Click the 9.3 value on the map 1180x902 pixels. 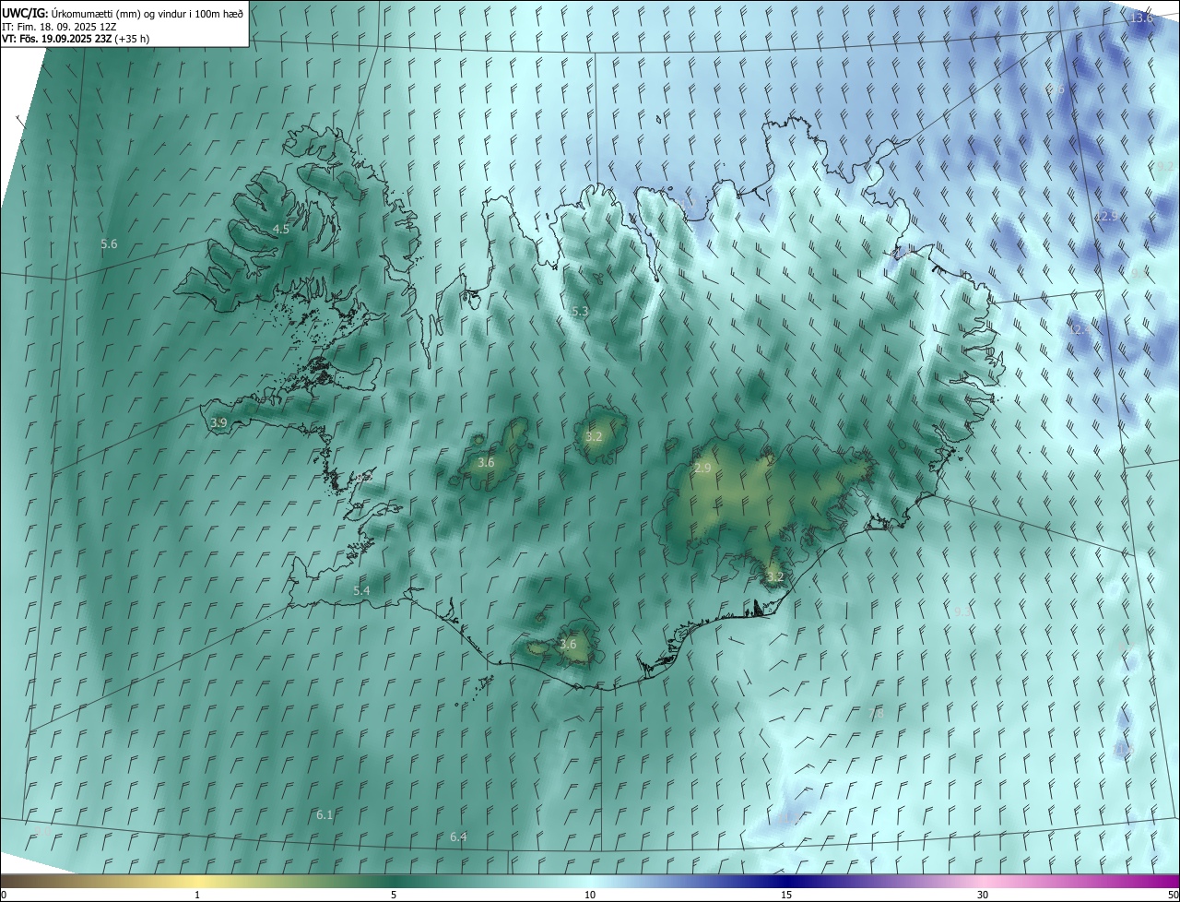coord(962,611)
